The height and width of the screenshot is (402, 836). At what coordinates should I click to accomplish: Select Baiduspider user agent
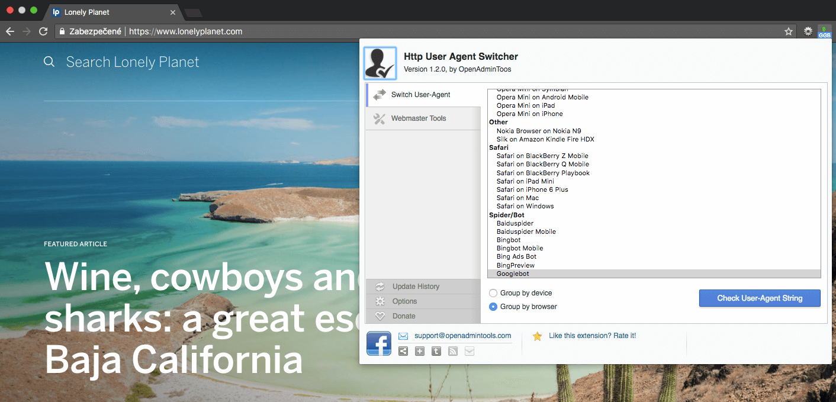[x=515, y=223]
